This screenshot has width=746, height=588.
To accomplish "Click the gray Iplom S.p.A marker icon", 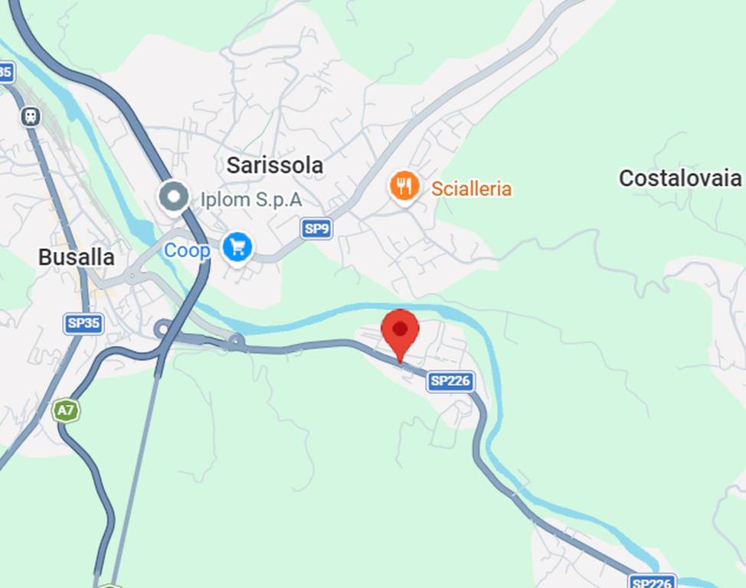I will point(174,198).
